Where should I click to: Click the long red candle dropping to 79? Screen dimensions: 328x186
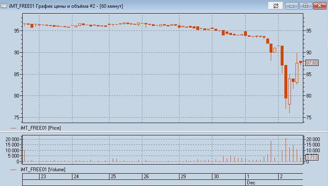pos(286,81)
